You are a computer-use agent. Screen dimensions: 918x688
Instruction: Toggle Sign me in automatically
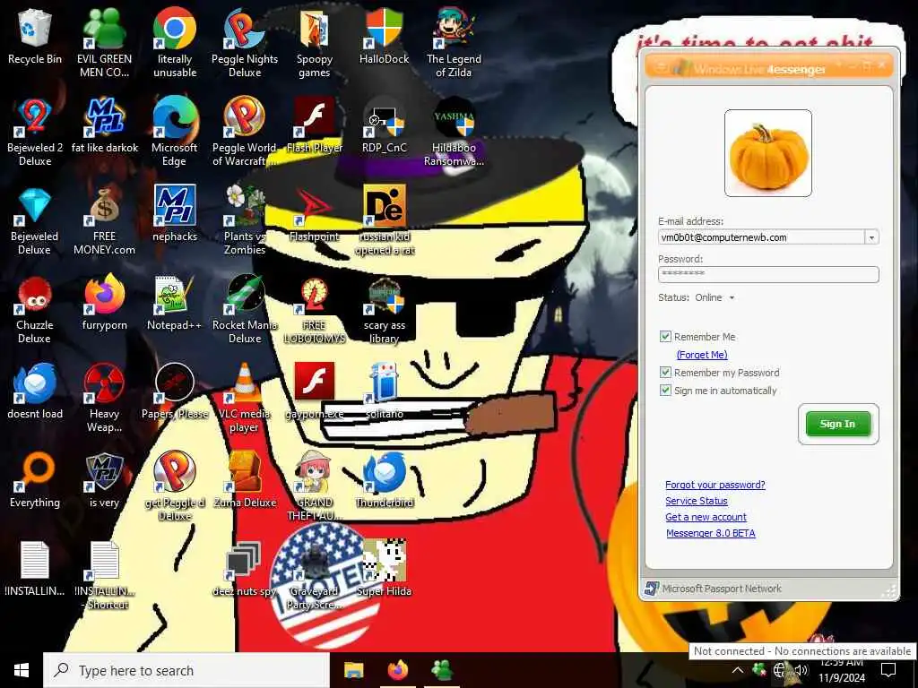pos(665,391)
